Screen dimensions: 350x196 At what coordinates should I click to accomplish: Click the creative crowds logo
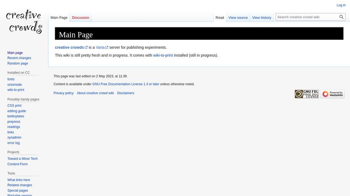click(x=24, y=22)
